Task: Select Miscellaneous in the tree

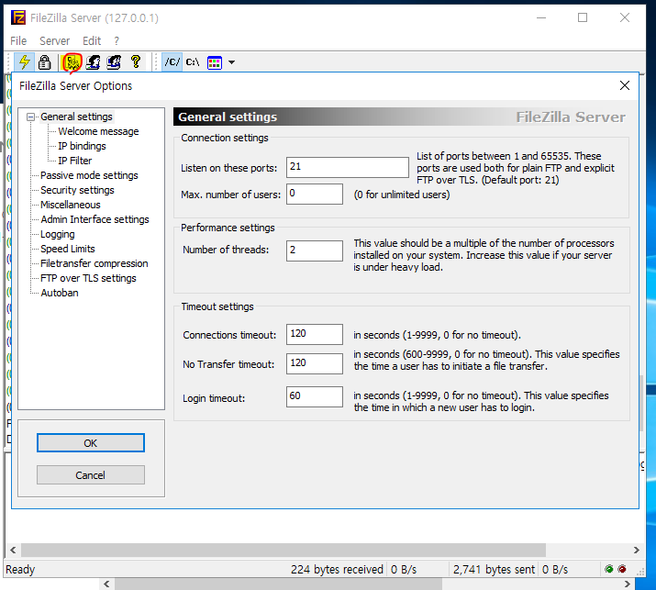Action: tap(71, 205)
